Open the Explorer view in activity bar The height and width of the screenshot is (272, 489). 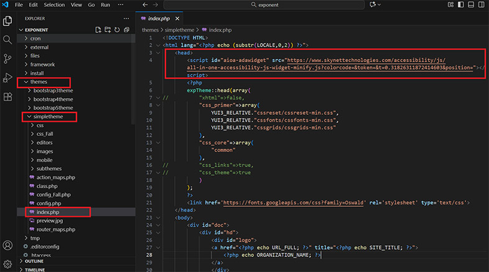coord(7,21)
